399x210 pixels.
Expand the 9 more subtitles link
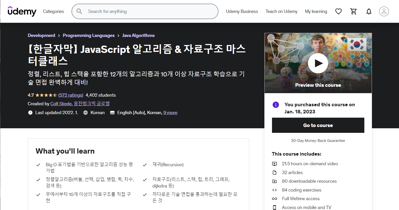tap(170, 113)
